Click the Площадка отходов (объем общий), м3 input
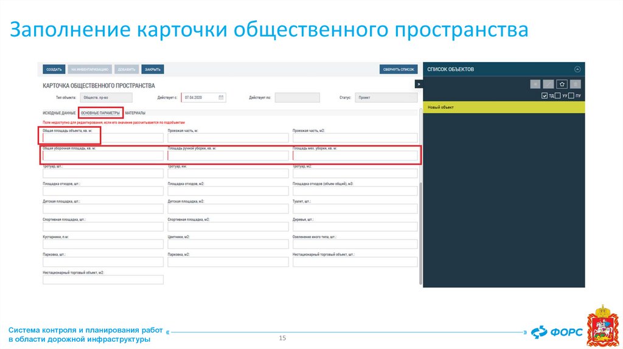The width and height of the screenshot is (623, 349). 355,191
